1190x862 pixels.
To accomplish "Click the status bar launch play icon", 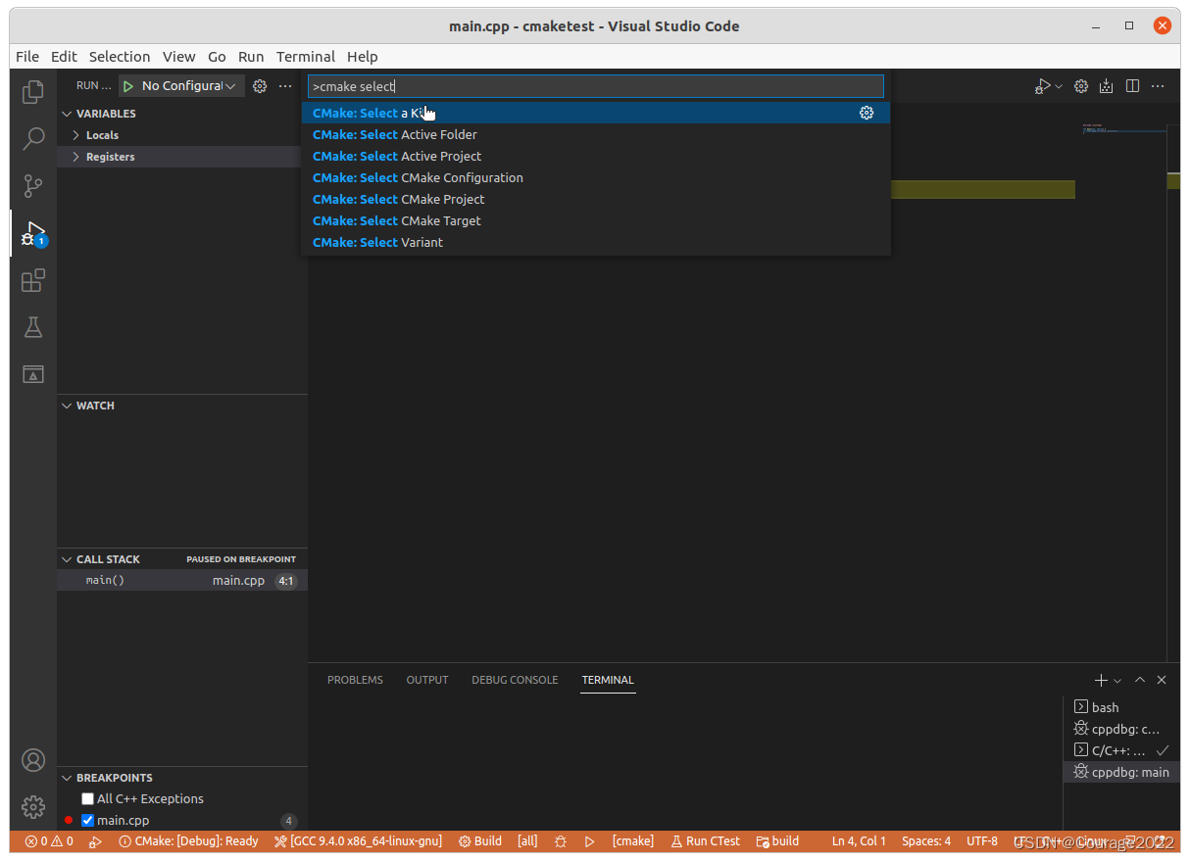I will [x=589, y=841].
